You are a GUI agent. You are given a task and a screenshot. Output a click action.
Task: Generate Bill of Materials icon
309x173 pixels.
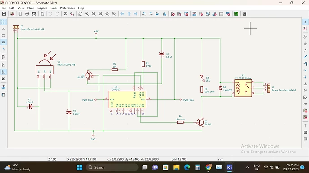(228, 14)
